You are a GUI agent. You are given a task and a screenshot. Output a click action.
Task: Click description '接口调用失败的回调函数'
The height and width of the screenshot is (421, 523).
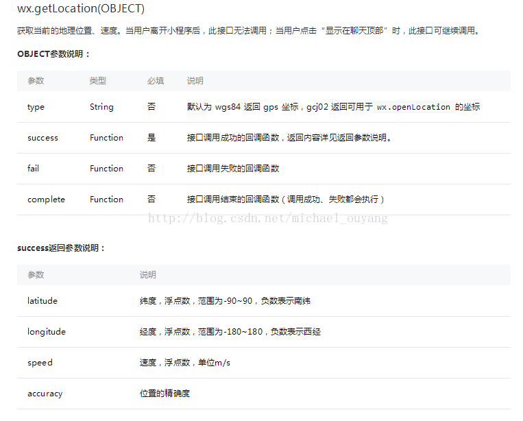233,168
